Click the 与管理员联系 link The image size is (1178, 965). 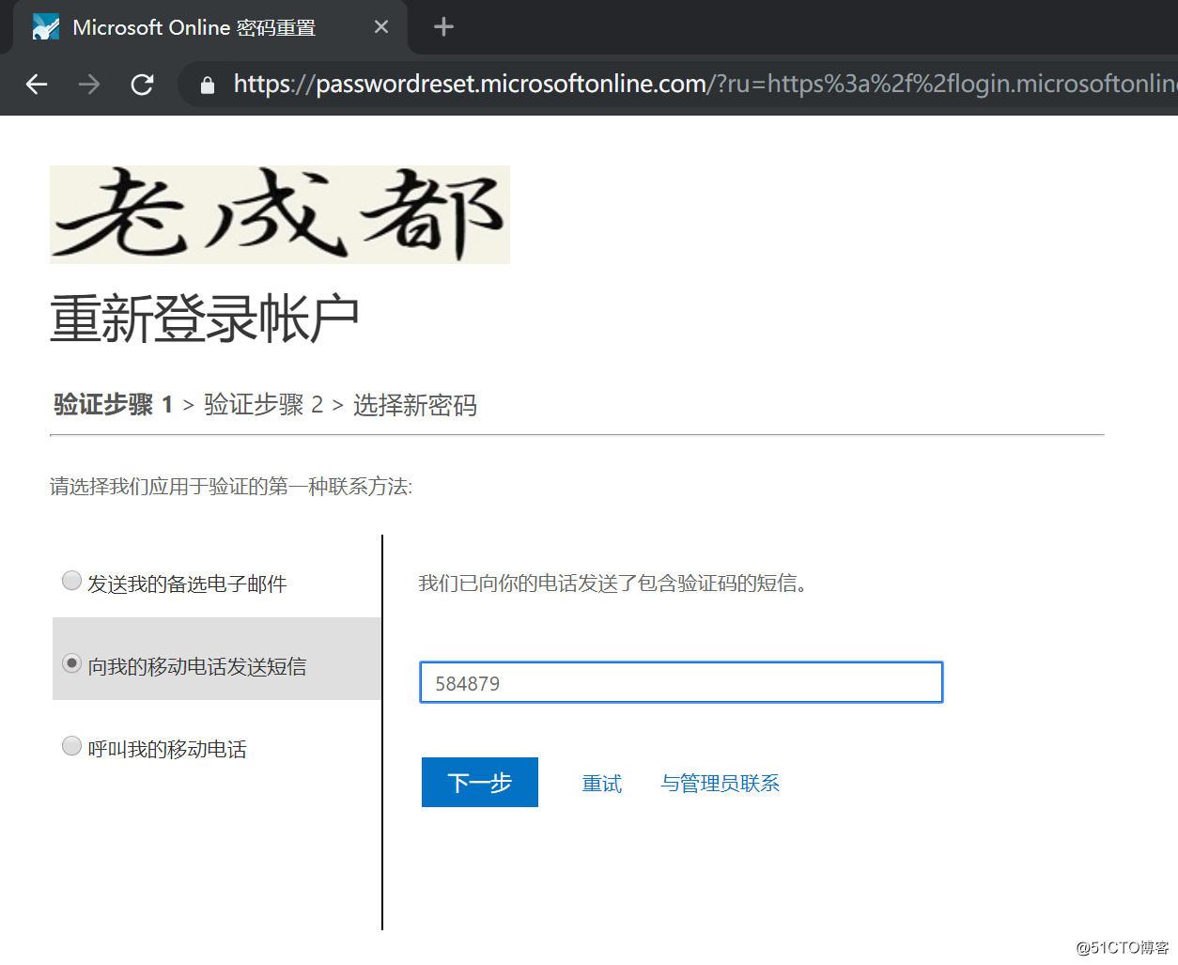pyautogui.click(x=721, y=784)
